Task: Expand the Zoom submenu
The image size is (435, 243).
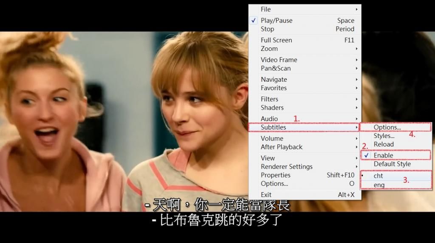Action: [x=305, y=49]
